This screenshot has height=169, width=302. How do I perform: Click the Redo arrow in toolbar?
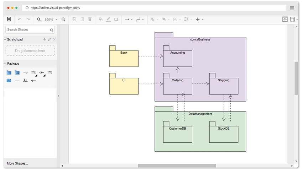click(28, 20)
